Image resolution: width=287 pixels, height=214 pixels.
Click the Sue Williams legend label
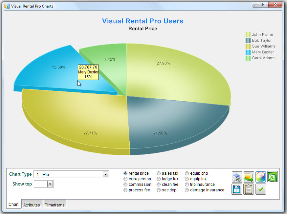(264, 46)
